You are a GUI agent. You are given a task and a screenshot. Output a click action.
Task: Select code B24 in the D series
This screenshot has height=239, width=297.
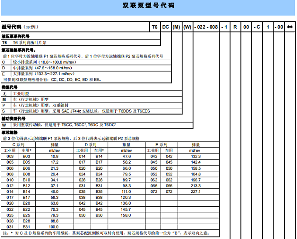(x=99, y=174)
